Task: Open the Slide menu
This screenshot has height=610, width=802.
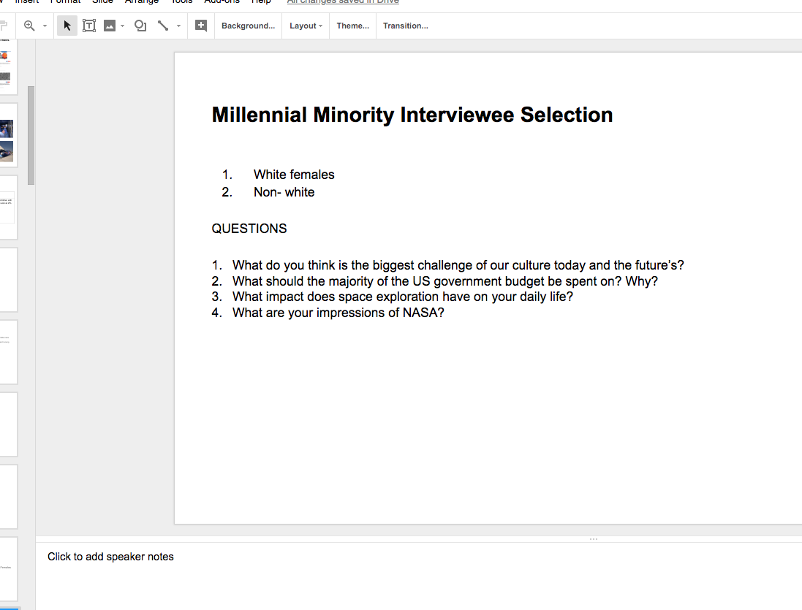Action: (103, 1)
